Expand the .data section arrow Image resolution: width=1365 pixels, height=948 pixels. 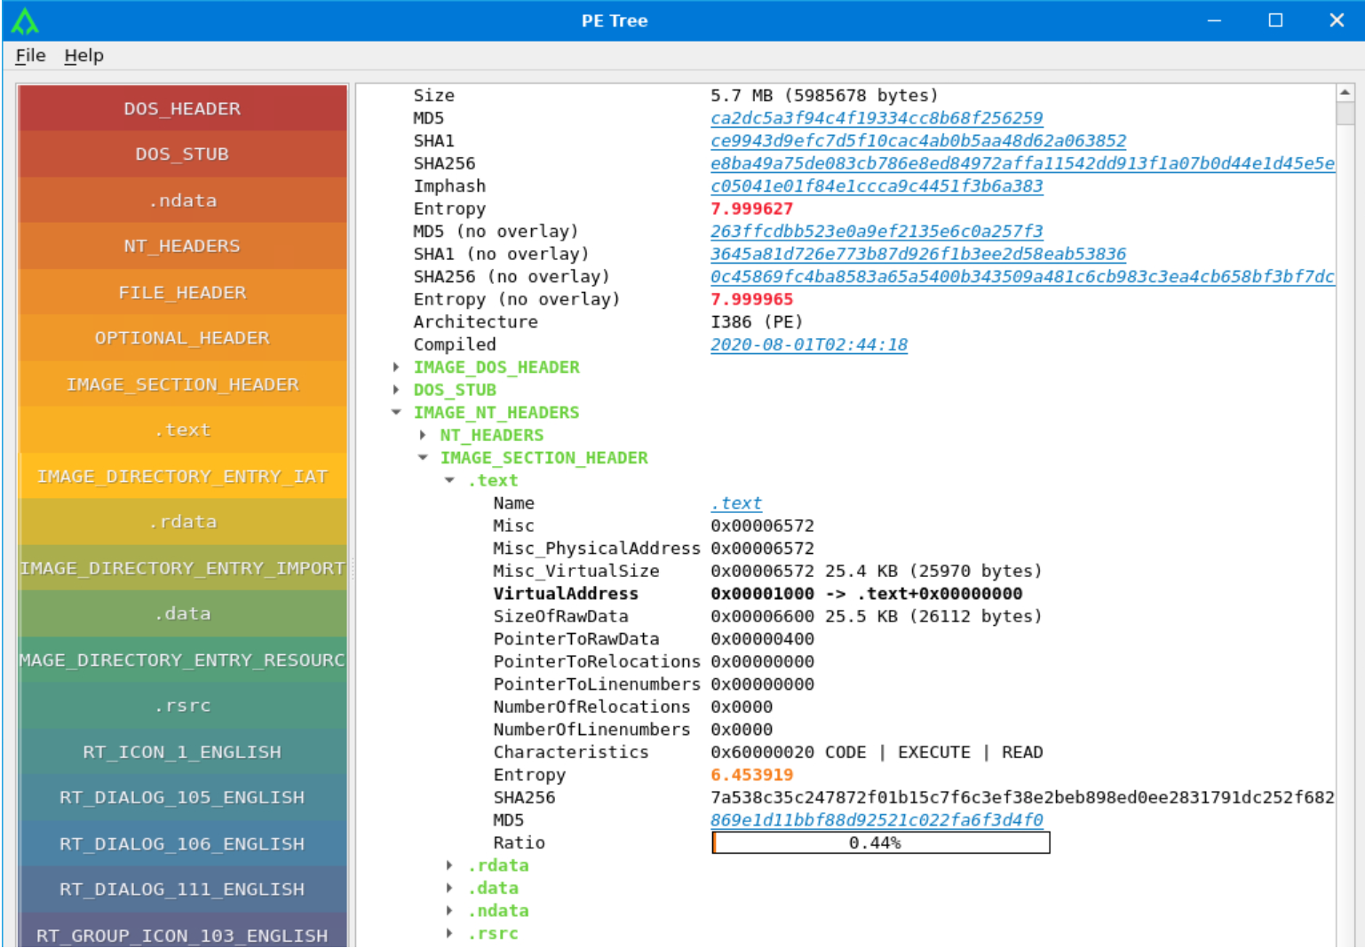[449, 889]
